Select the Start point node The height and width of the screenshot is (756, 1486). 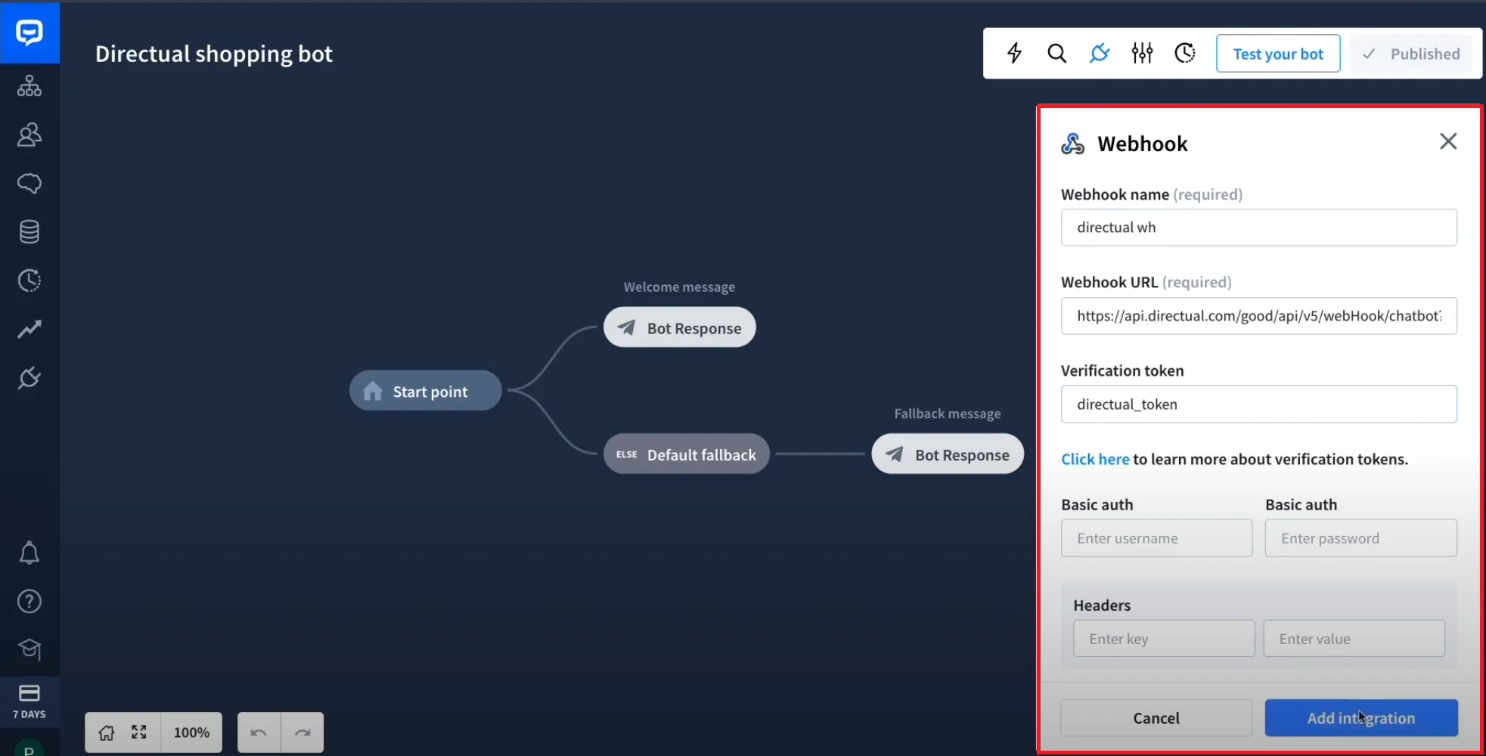425,391
